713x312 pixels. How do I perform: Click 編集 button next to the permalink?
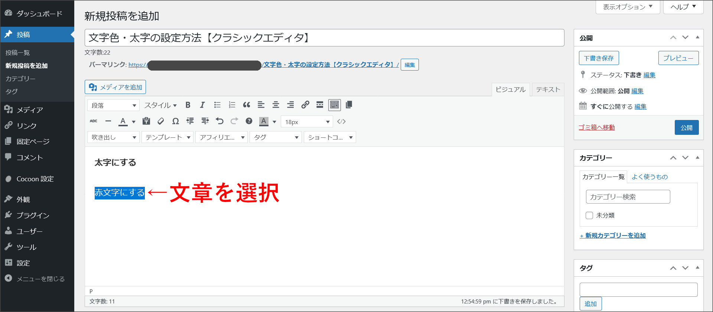[x=410, y=65]
